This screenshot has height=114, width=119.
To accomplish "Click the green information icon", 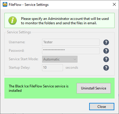I will coord(13,20).
